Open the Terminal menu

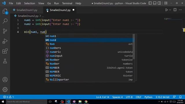pos(67,3)
